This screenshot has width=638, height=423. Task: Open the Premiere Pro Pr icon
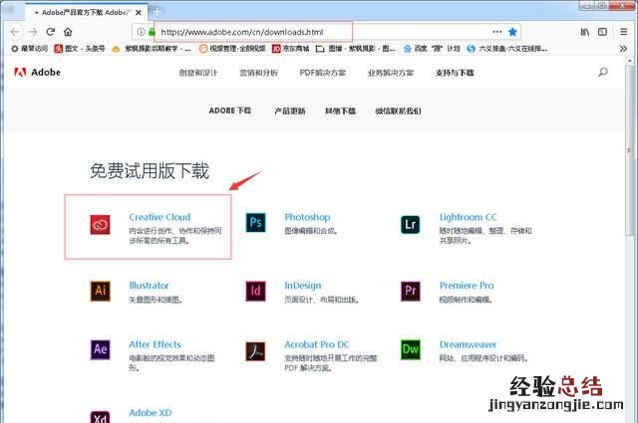point(410,291)
